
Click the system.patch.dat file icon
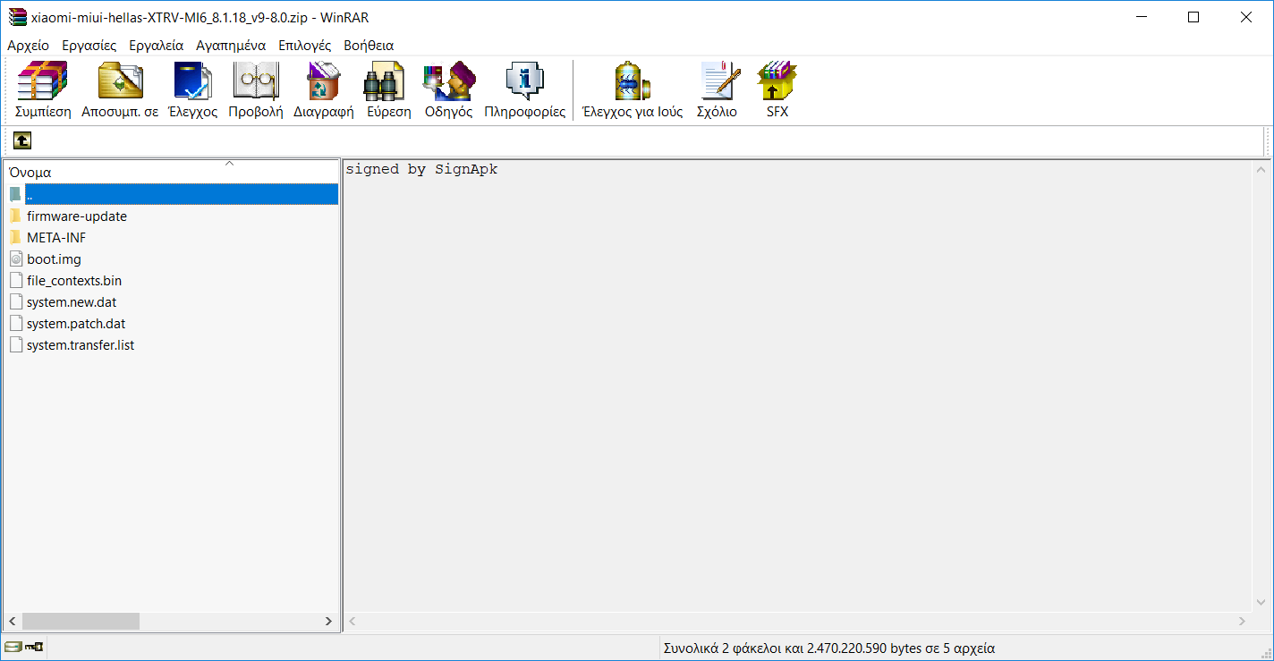(16, 324)
